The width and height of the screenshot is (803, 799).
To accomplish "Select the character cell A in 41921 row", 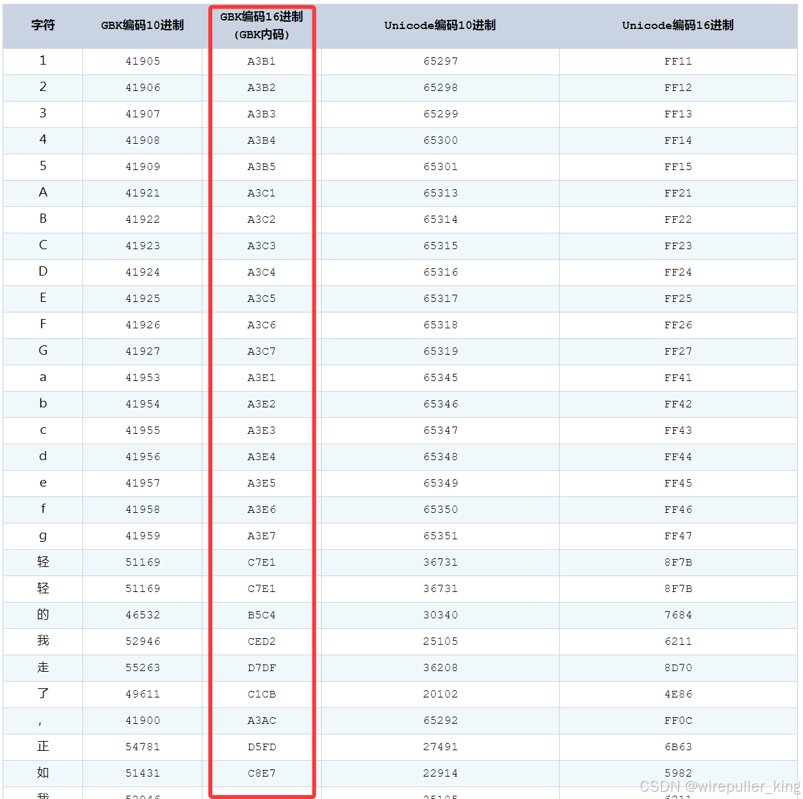I will 43,193.
